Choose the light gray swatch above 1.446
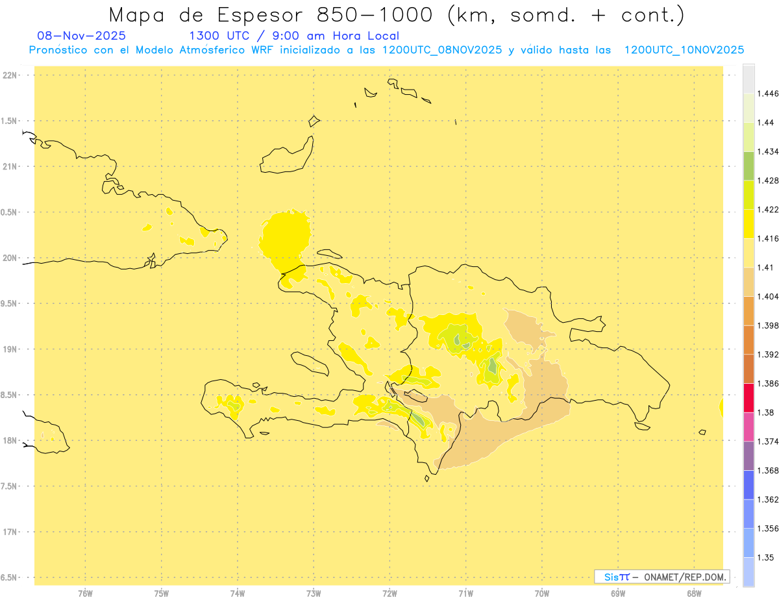 tap(748, 79)
